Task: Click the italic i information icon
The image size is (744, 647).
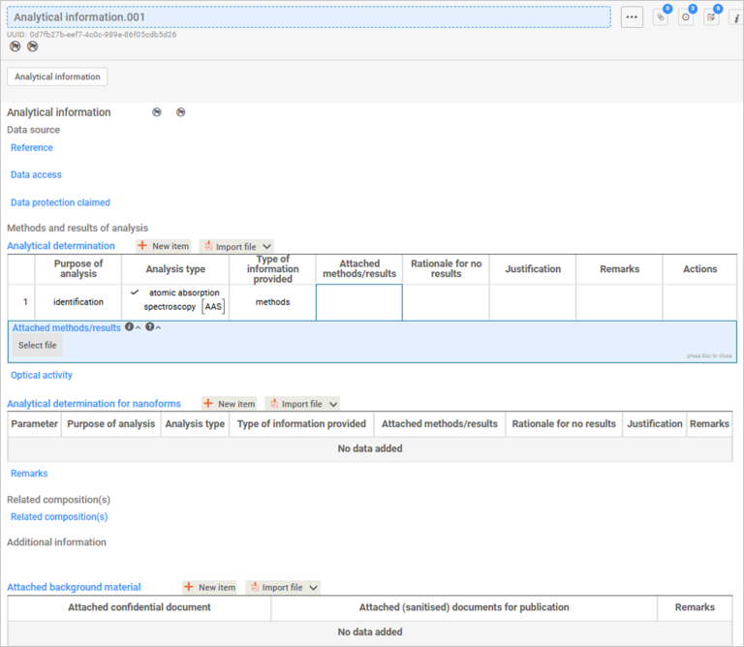Action: click(736, 18)
